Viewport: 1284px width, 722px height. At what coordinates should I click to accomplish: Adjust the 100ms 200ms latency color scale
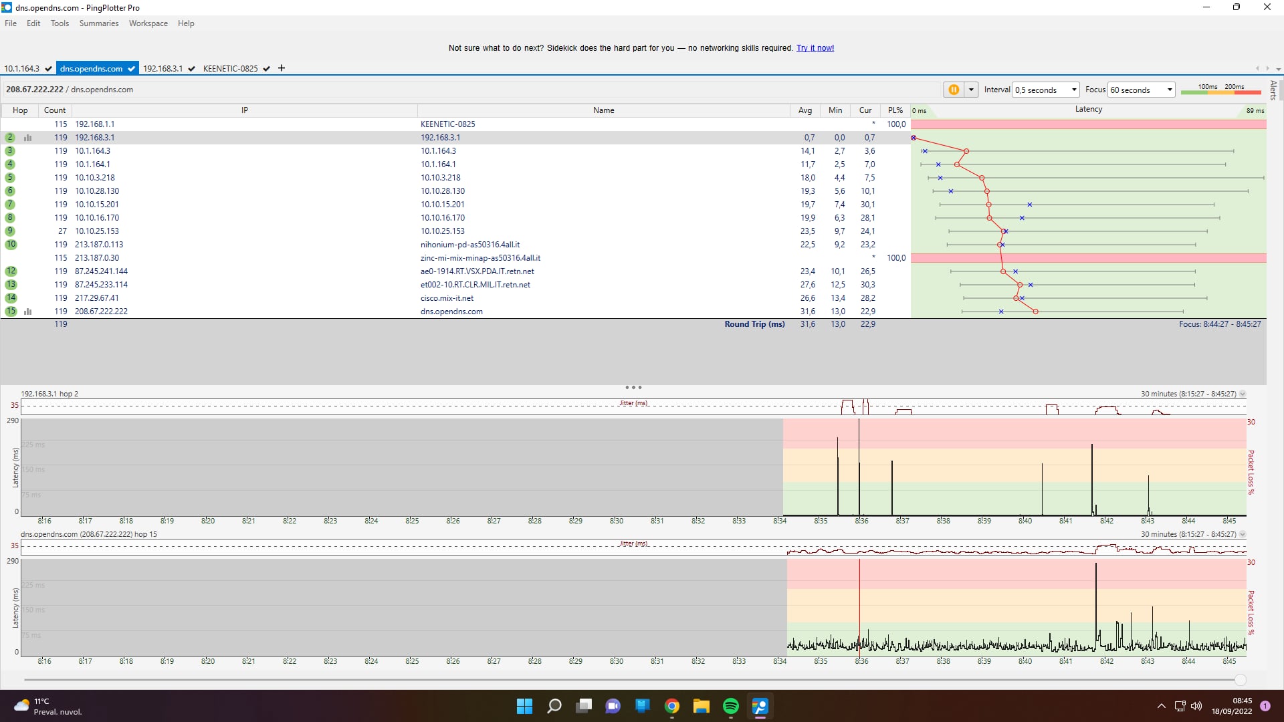pos(1221,90)
